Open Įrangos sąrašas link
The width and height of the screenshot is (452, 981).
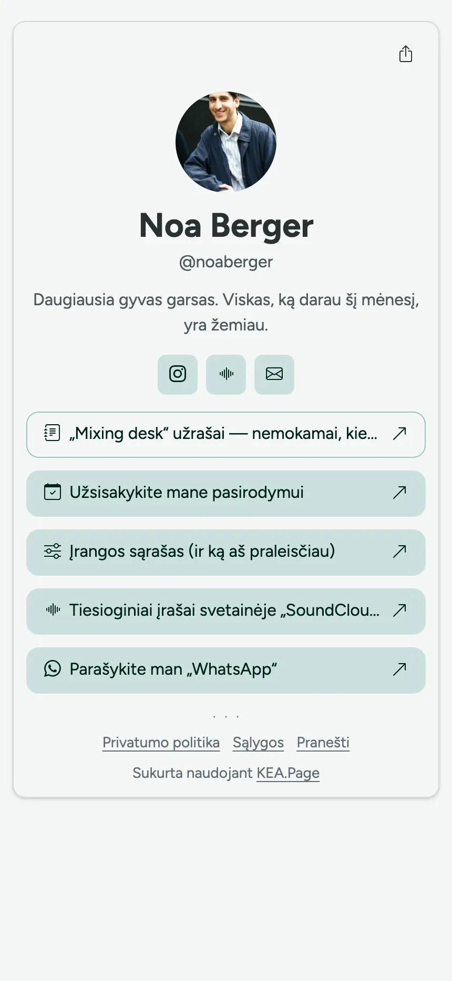click(x=226, y=553)
